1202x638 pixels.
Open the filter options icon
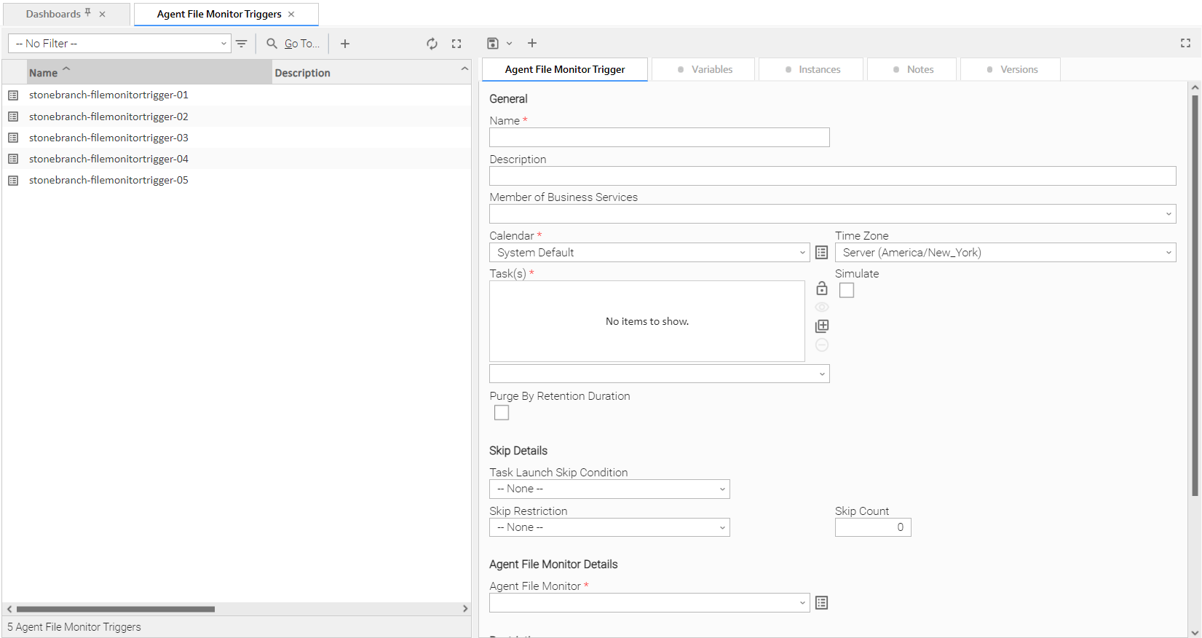tap(242, 44)
